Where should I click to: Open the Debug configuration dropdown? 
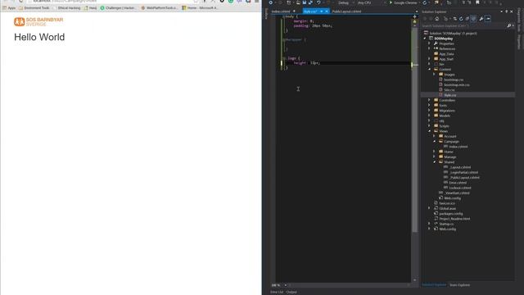[x=346, y=2]
